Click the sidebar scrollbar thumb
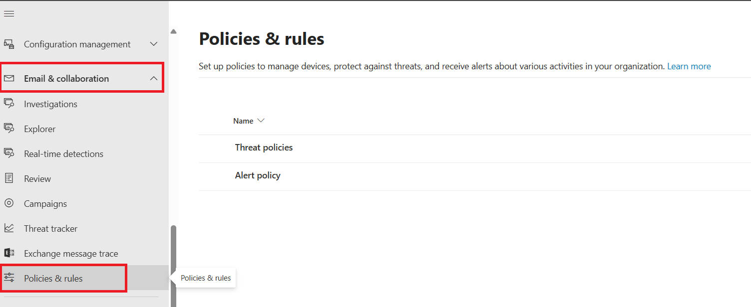The image size is (751, 307). point(173,266)
